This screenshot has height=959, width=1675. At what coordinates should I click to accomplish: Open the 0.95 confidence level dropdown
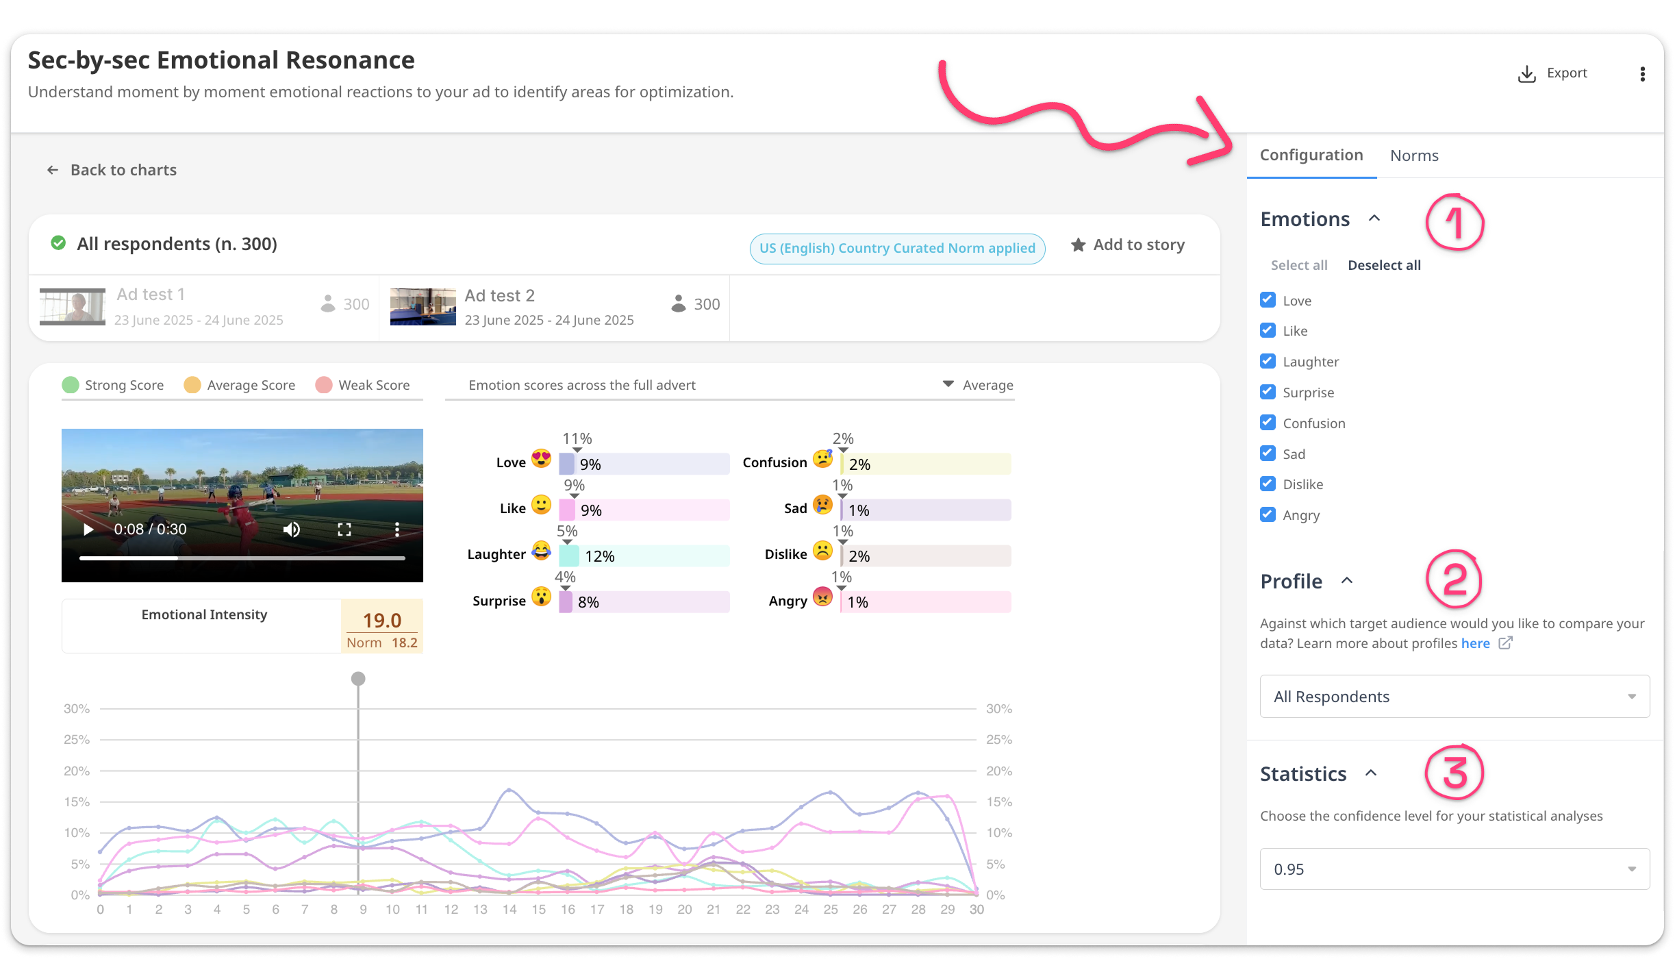click(1454, 869)
